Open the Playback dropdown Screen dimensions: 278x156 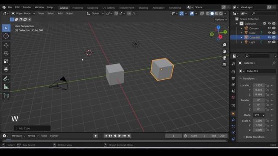[18, 136]
